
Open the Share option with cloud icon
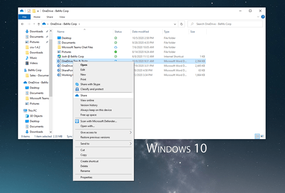[103, 96]
